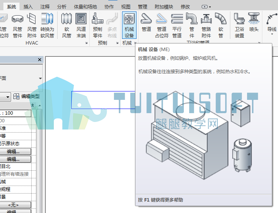Select the 平行管道 parallel pipes tool
The height and width of the screenshot is (213, 278).
coord(177,26)
